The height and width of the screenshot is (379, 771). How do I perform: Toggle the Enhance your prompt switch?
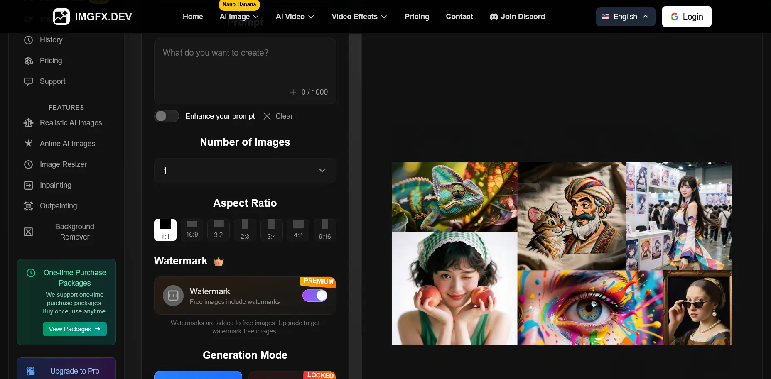[x=167, y=116]
